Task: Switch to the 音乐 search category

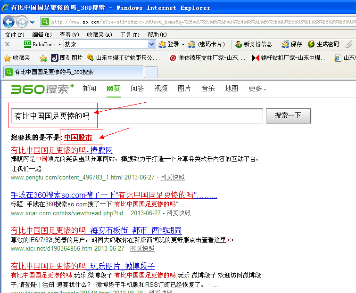Action: point(208,89)
